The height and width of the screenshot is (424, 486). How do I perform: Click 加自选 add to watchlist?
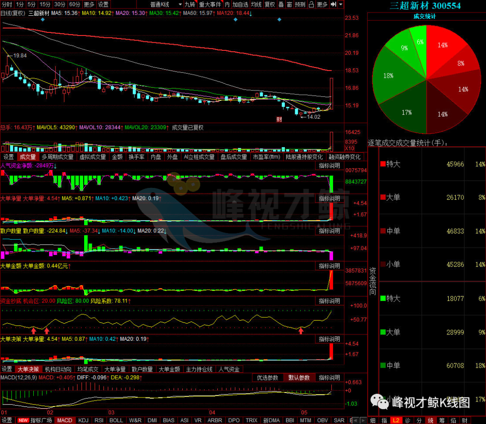[240, 4]
